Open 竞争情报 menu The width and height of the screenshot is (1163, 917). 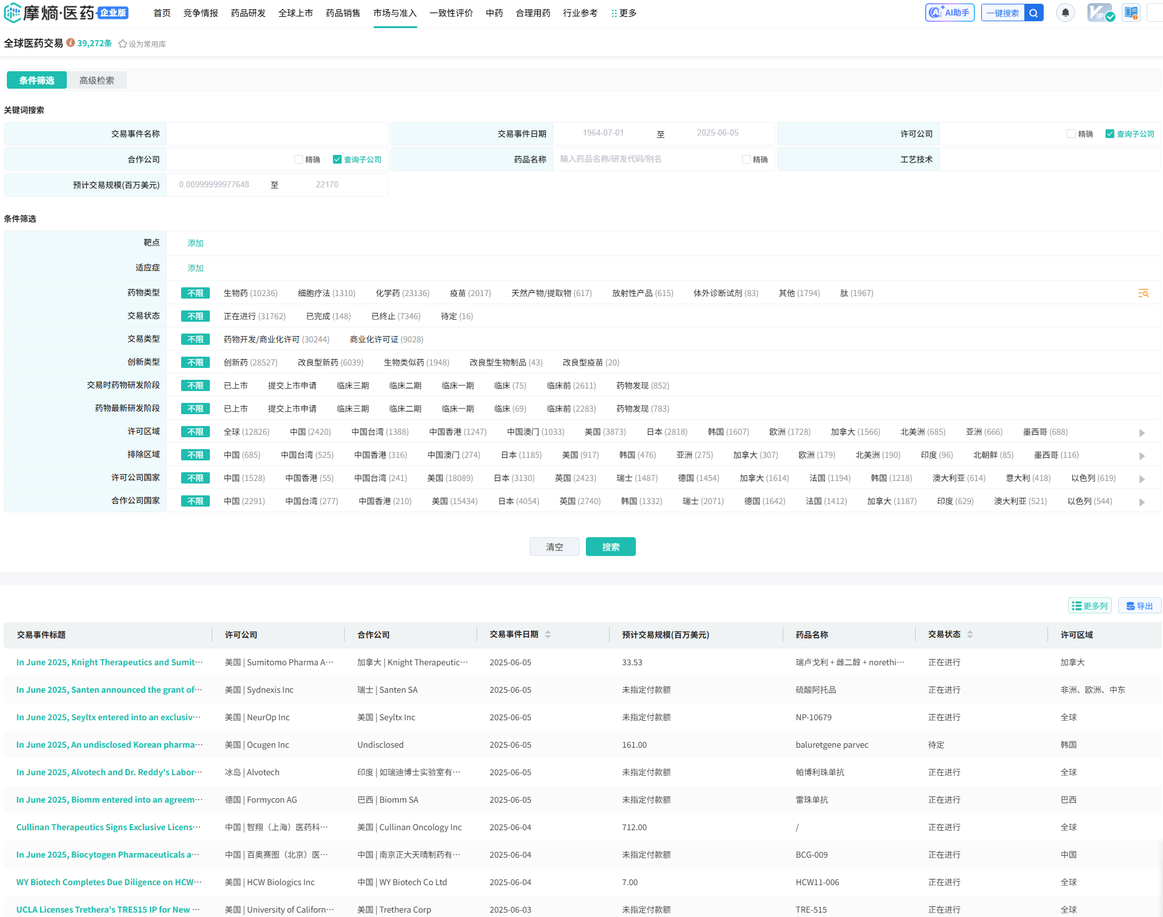click(200, 13)
